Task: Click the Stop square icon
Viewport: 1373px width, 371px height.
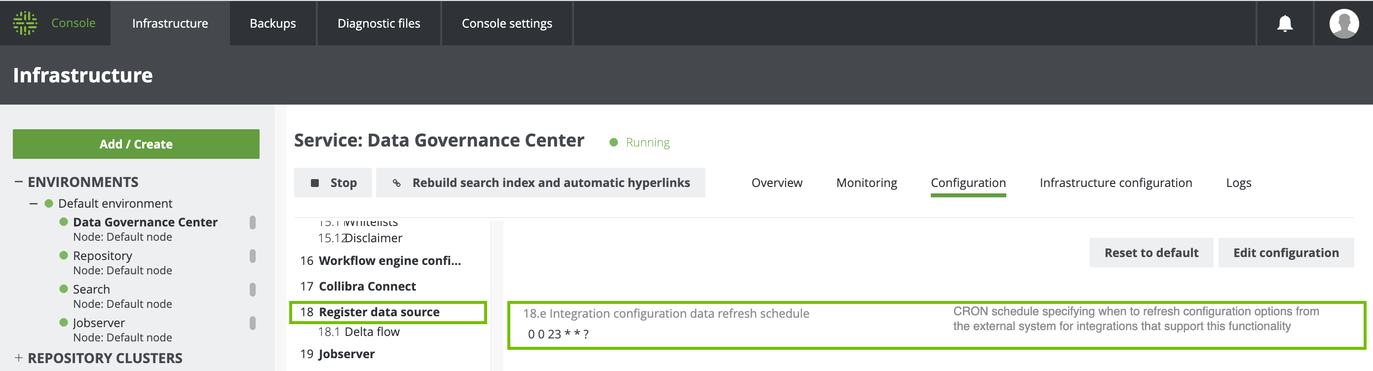Action: click(315, 183)
